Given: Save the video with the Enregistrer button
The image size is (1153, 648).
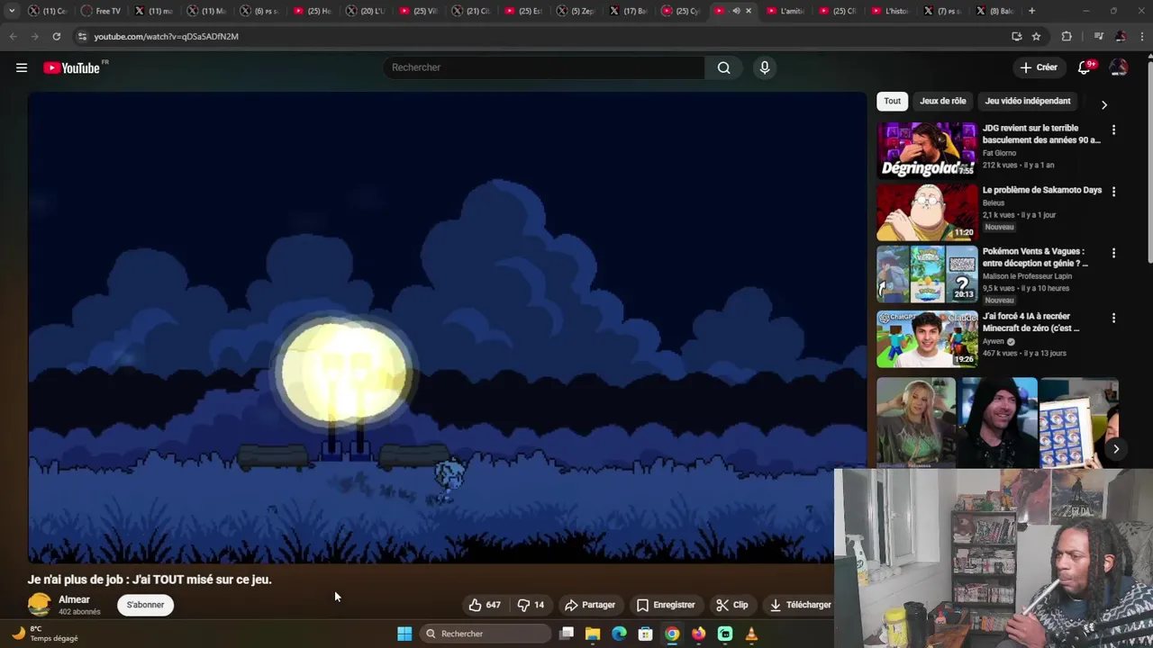Looking at the screenshot, I should pyautogui.click(x=666, y=605).
